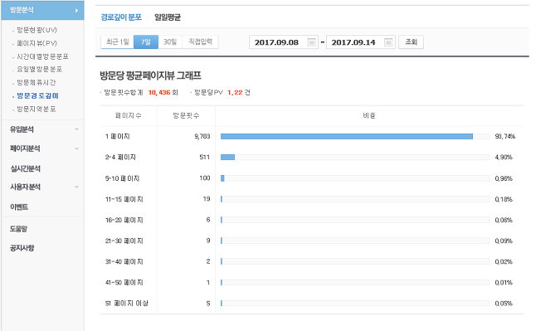This screenshot has width=536, height=331.
Task: Click the 조회 search button
Action: 411,42
